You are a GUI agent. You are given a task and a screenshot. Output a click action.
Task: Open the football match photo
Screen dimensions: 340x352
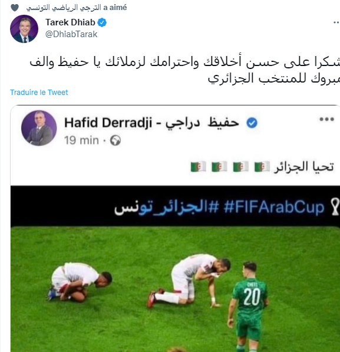(x=175, y=289)
